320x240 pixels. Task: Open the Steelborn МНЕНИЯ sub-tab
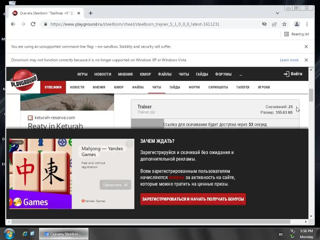coord(99,87)
